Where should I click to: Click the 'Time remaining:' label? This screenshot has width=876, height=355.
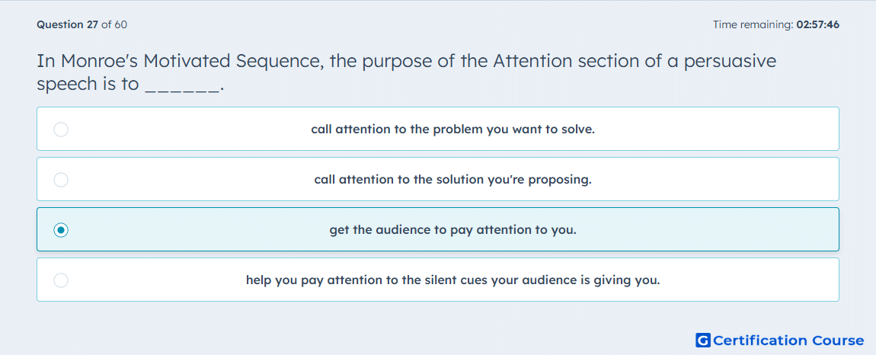(753, 24)
